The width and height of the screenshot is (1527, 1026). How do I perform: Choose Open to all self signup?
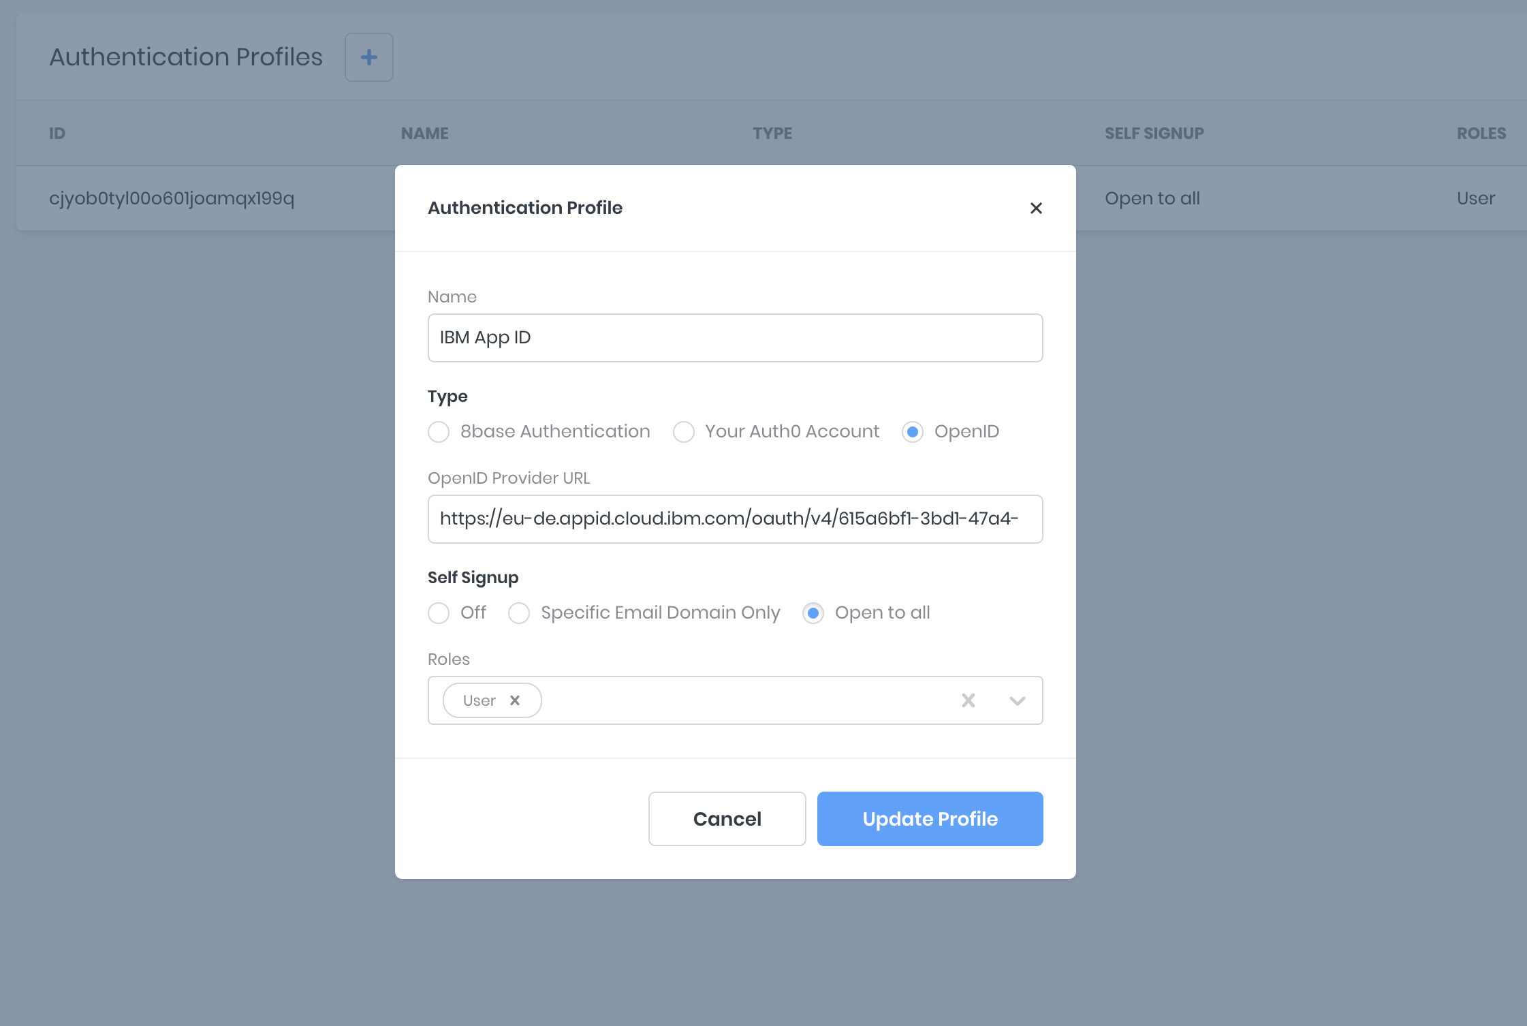[x=813, y=613]
